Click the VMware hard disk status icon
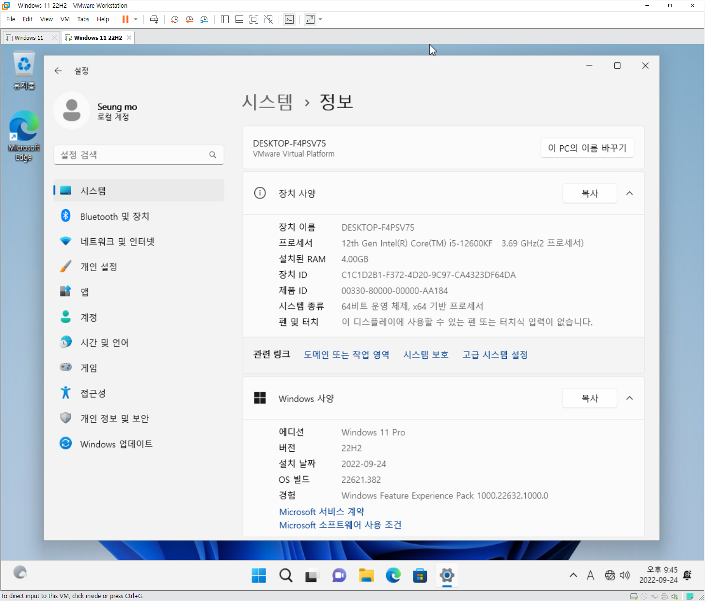705x601 pixels. click(x=633, y=596)
